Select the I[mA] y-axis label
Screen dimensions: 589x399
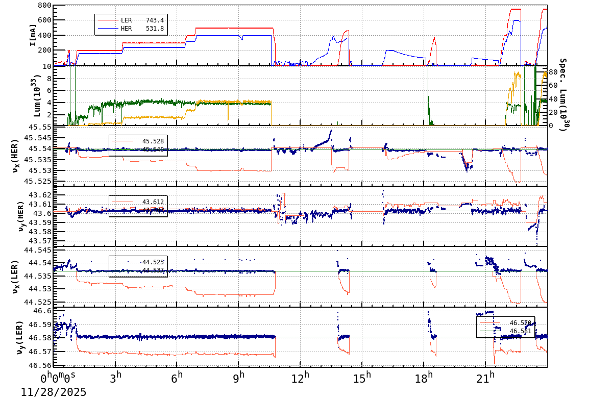pyautogui.click(x=32, y=35)
